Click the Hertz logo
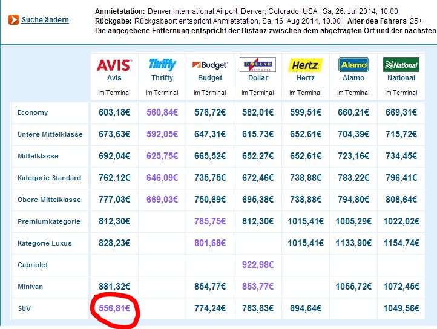The image size is (437, 329). click(x=306, y=65)
